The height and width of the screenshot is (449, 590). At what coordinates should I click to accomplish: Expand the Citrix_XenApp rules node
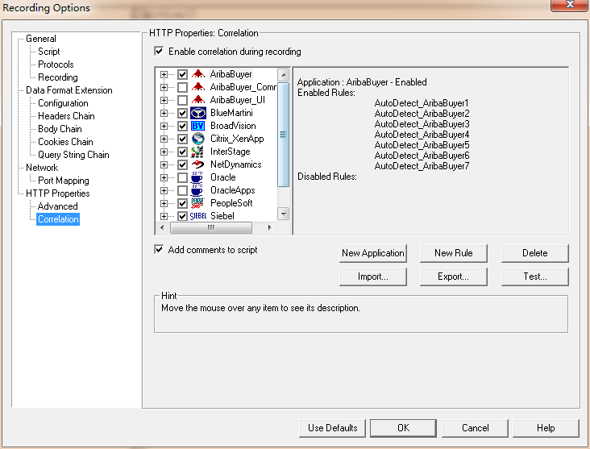click(x=164, y=139)
